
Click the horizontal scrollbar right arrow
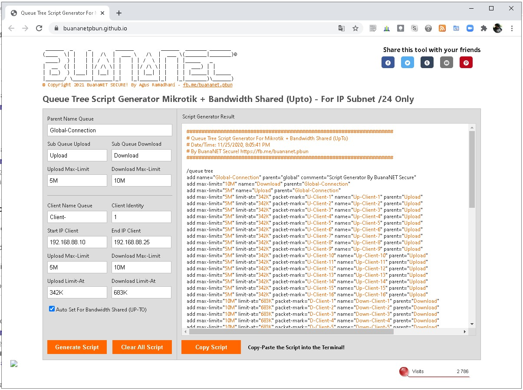tap(464, 331)
